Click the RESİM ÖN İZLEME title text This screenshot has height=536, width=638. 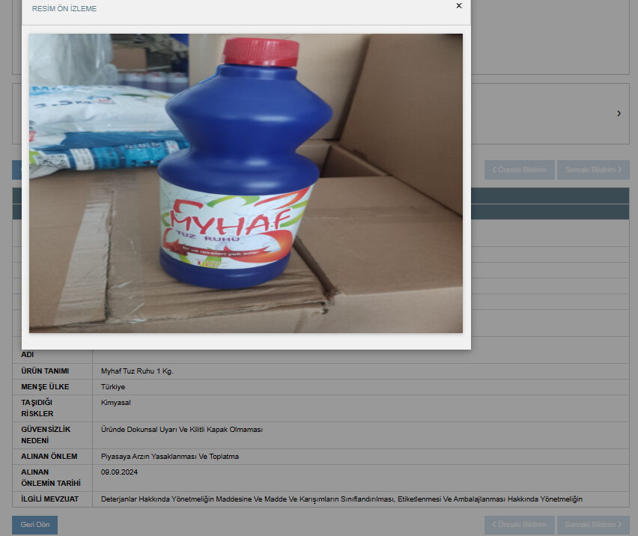tap(64, 9)
